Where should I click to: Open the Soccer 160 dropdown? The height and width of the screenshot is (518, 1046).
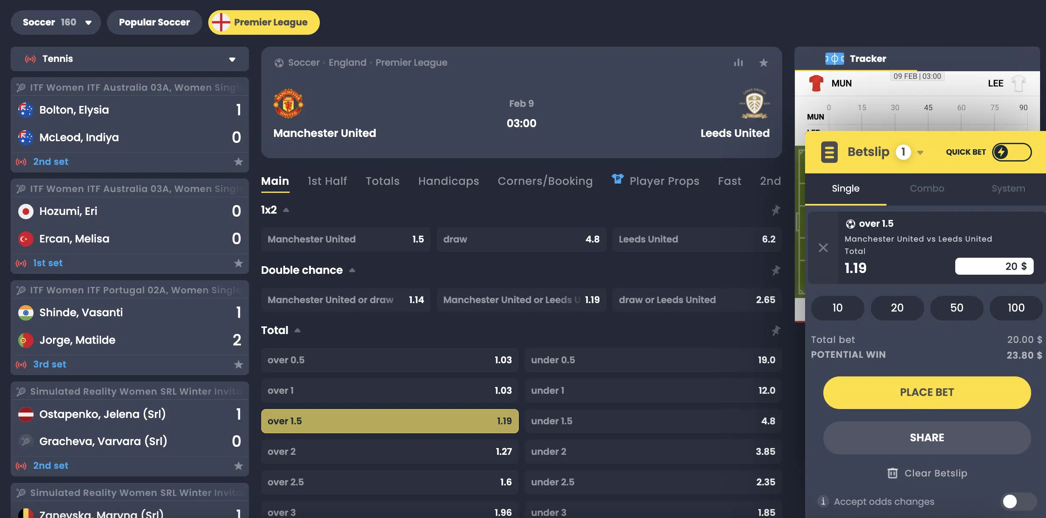tap(56, 22)
